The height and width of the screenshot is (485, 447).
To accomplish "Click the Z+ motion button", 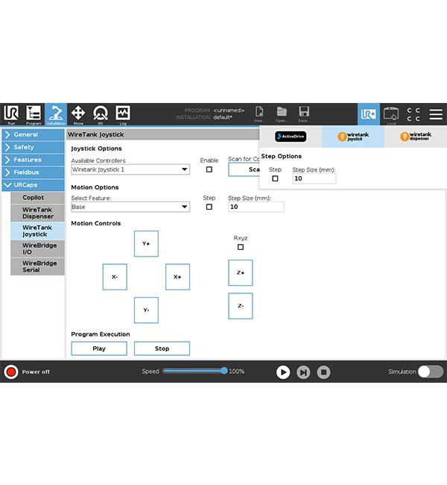I will click(x=241, y=273).
